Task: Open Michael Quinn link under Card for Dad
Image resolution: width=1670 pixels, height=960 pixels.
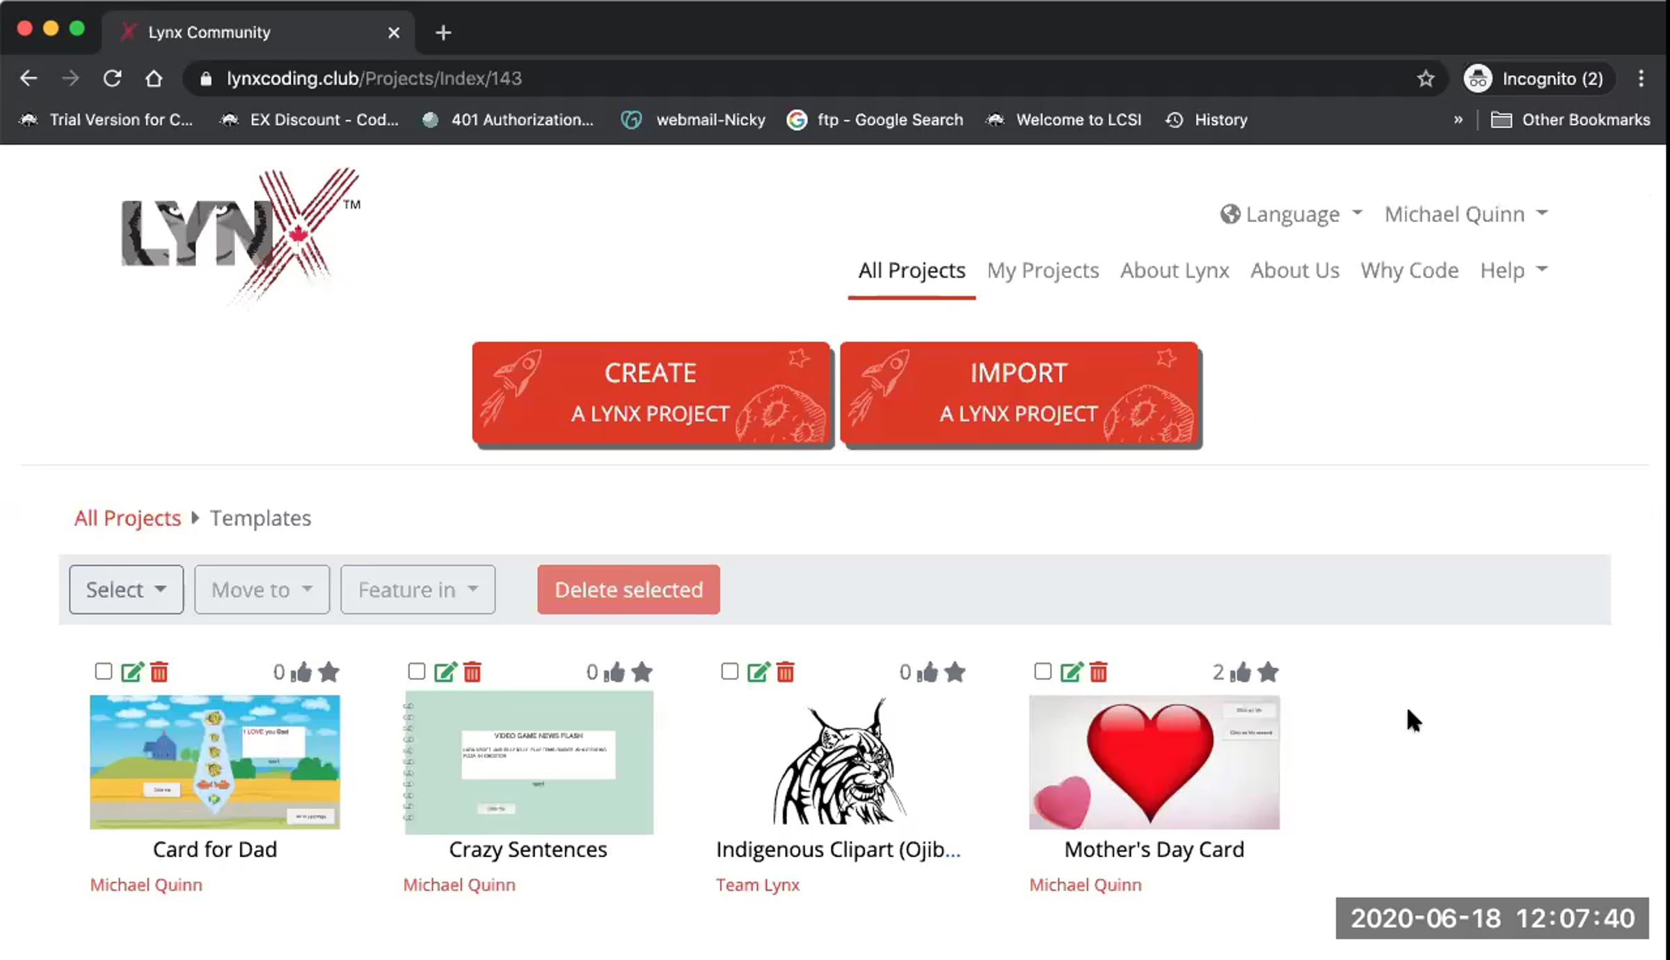Action: [x=146, y=885]
